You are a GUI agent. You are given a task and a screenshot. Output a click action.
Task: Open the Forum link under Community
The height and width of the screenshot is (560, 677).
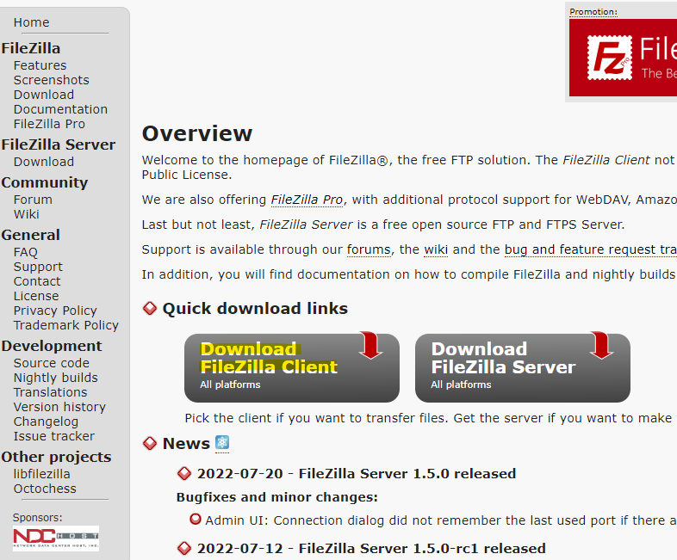(33, 200)
